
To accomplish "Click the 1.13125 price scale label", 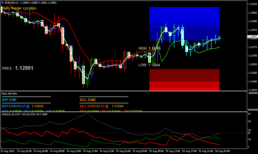I will click(252, 4).
